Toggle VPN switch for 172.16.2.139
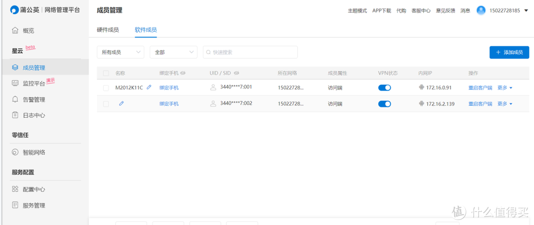This screenshot has height=225, width=534. [x=385, y=104]
